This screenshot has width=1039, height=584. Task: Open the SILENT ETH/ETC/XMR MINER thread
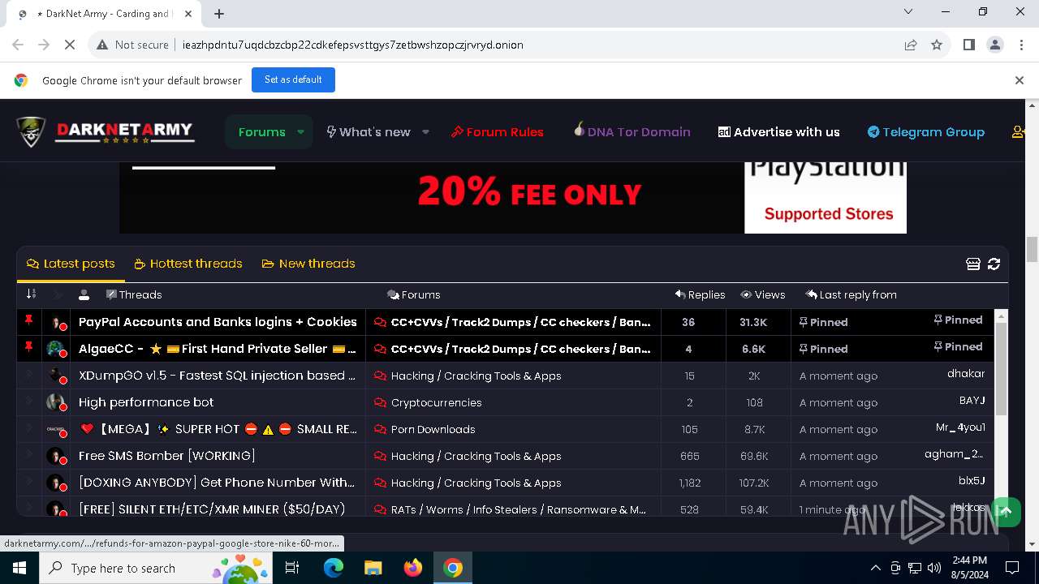click(x=212, y=509)
